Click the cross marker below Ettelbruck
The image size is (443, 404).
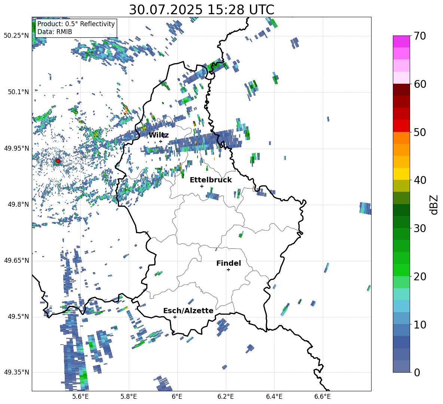click(x=202, y=186)
